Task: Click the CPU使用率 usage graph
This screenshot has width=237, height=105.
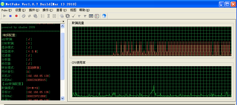Action: pos(152,81)
